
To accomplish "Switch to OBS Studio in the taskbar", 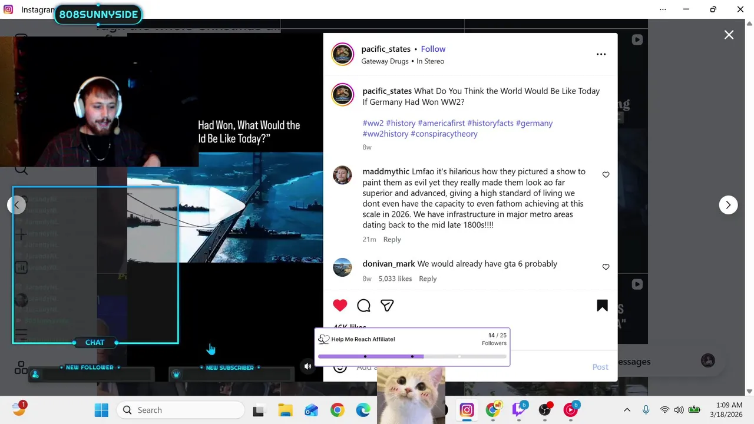I will click(544, 410).
